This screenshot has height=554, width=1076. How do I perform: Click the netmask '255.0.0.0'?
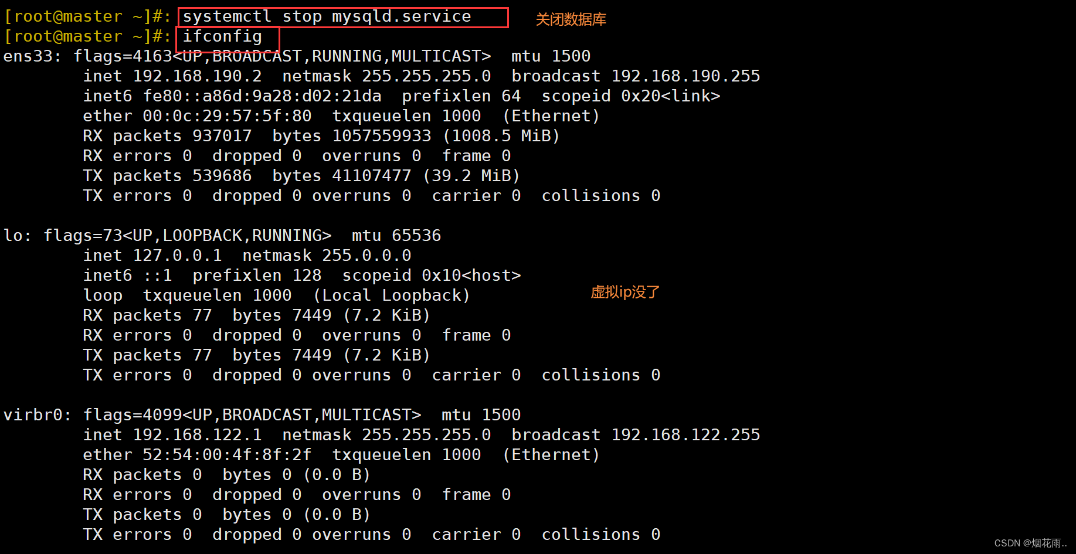[x=366, y=256]
